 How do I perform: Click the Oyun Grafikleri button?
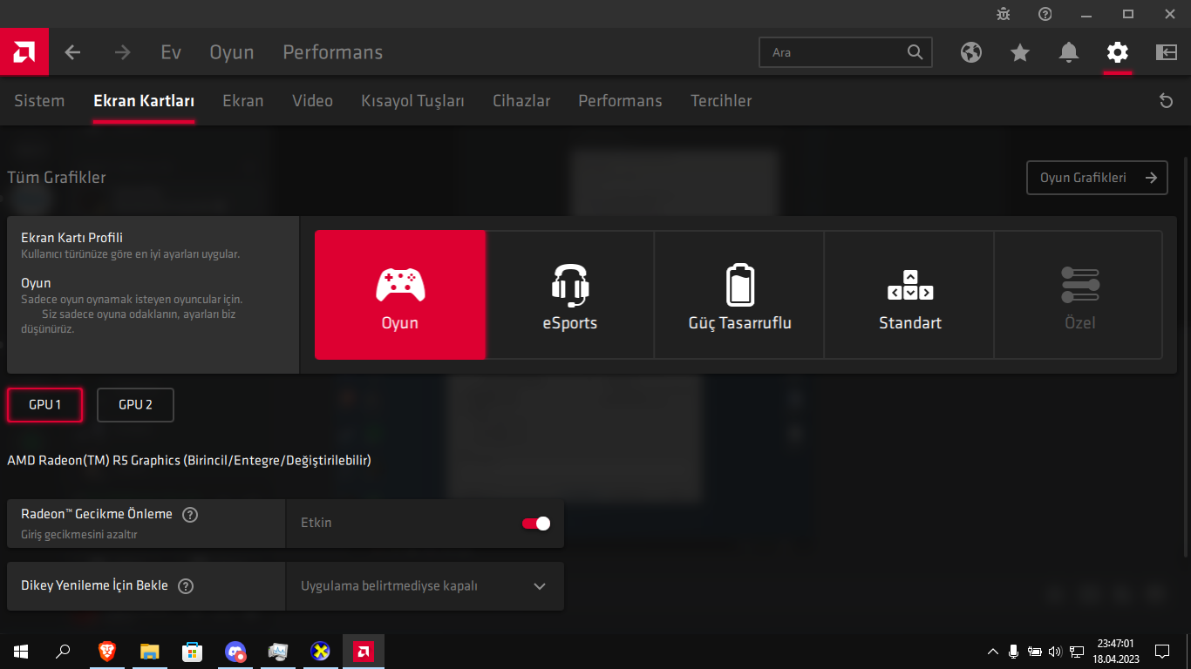[x=1097, y=178]
